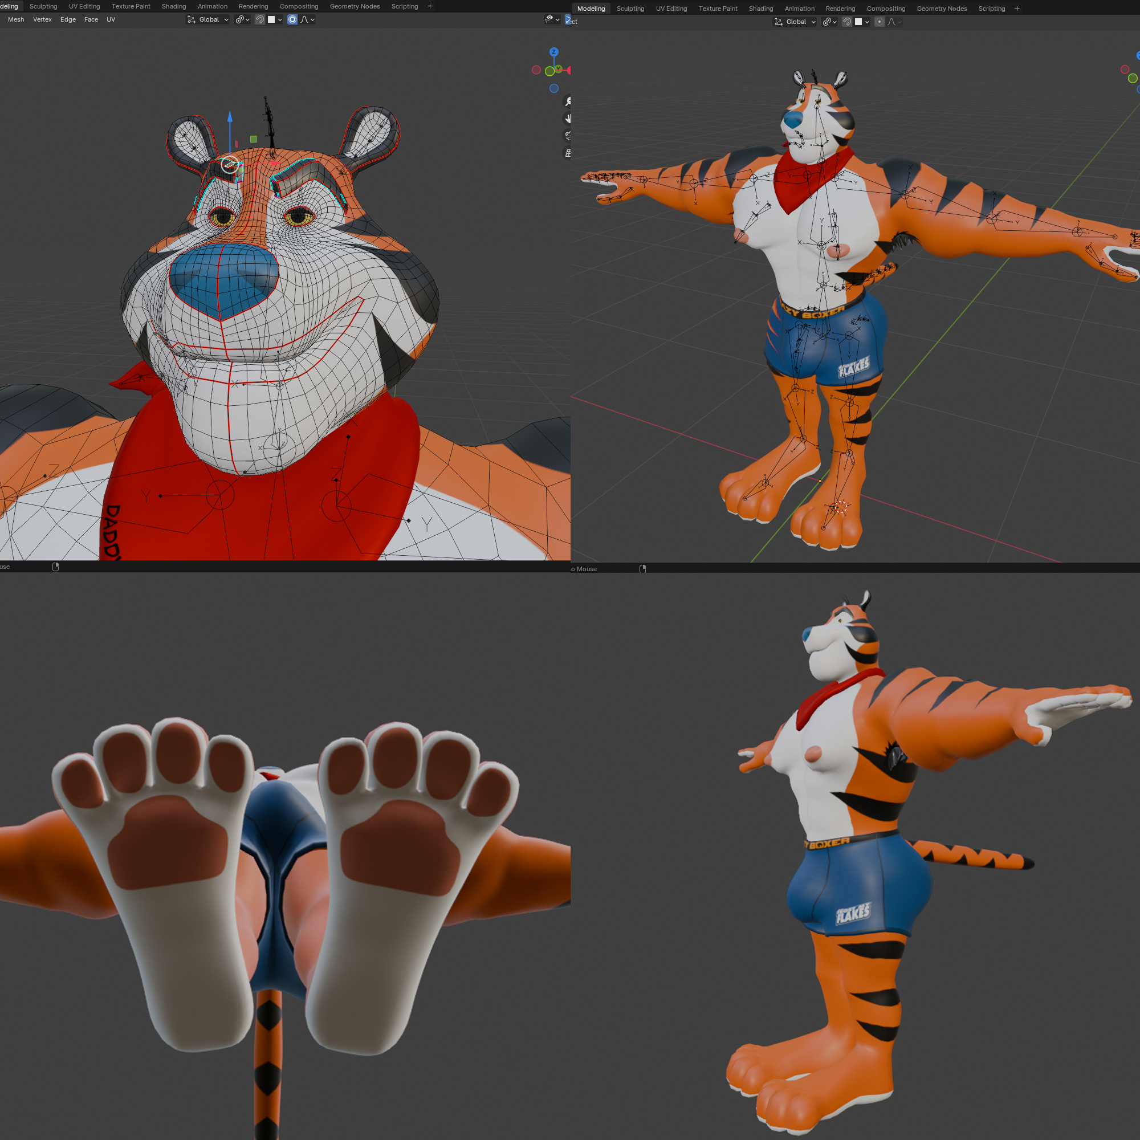
Task: Open viewport visibility eye dropdown, left viewport
Action: pos(552,19)
